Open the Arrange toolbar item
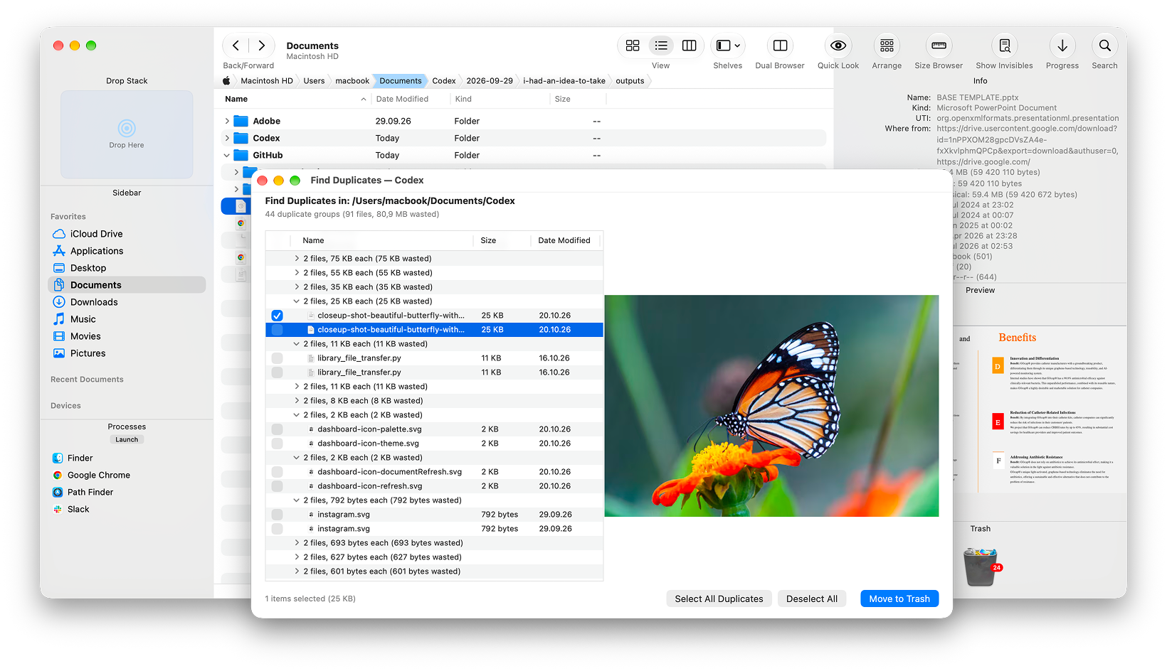This screenshot has width=1167, height=671. pos(887,45)
